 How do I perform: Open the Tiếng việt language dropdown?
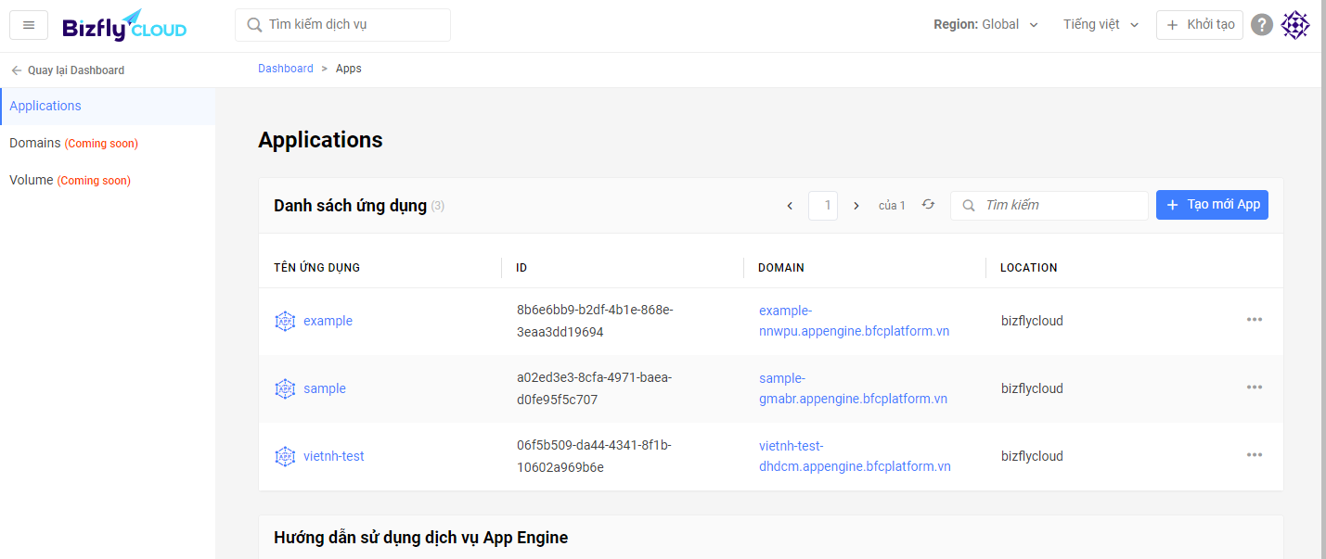(x=1101, y=25)
